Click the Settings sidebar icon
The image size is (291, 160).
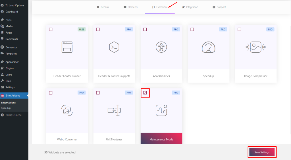2,87
